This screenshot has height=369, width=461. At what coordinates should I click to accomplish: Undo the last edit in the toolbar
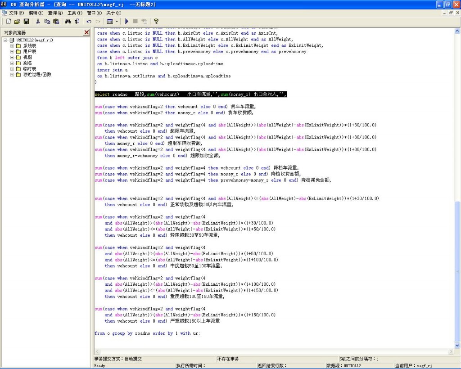pos(89,21)
